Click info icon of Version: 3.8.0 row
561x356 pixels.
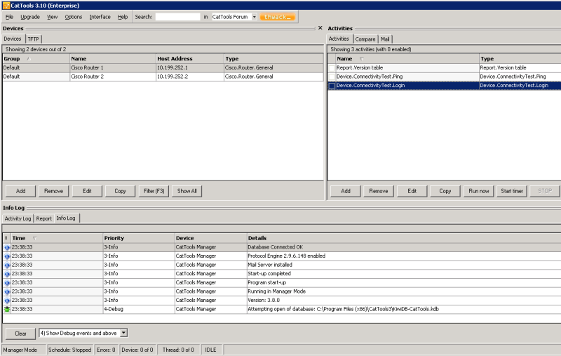pos(7,301)
